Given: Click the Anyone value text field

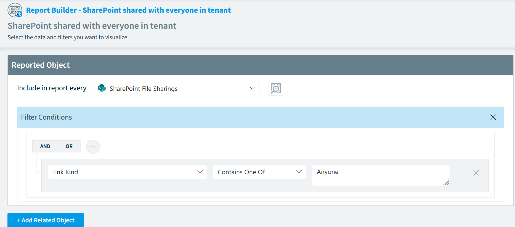Looking at the screenshot, I should click(381, 175).
